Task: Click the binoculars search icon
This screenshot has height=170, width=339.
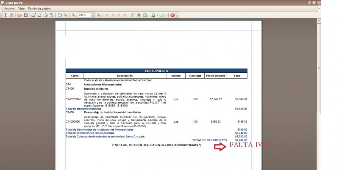Action: pyautogui.click(x=11, y=15)
